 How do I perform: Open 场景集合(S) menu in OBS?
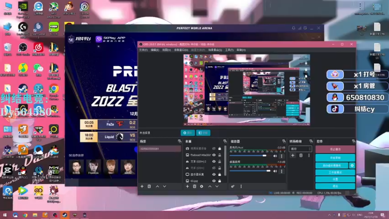(x=215, y=50)
